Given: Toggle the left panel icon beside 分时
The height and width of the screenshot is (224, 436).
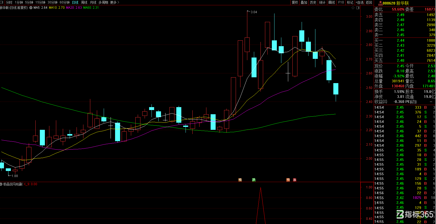Looking at the screenshot, I should click(2, 2).
